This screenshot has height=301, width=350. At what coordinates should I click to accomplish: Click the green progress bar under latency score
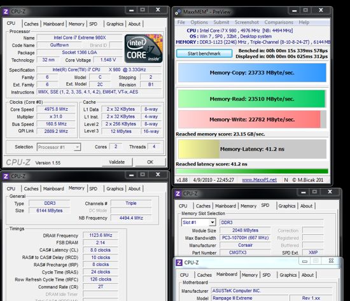[252, 171]
